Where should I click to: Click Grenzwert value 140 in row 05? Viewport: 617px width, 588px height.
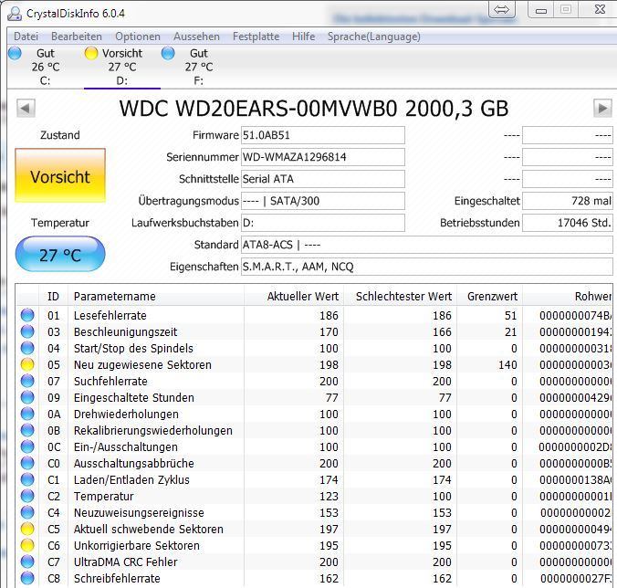[507, 365]
